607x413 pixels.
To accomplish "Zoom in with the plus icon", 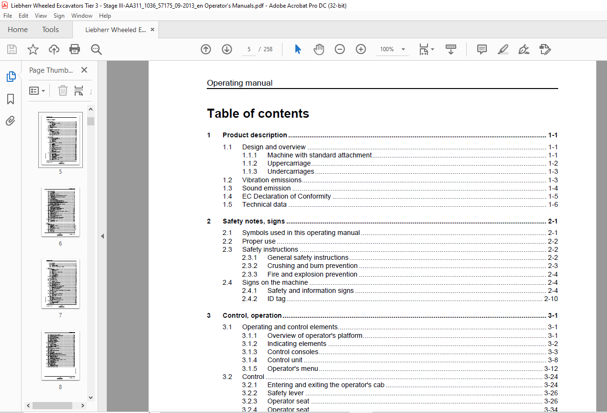I will [361, 49].
